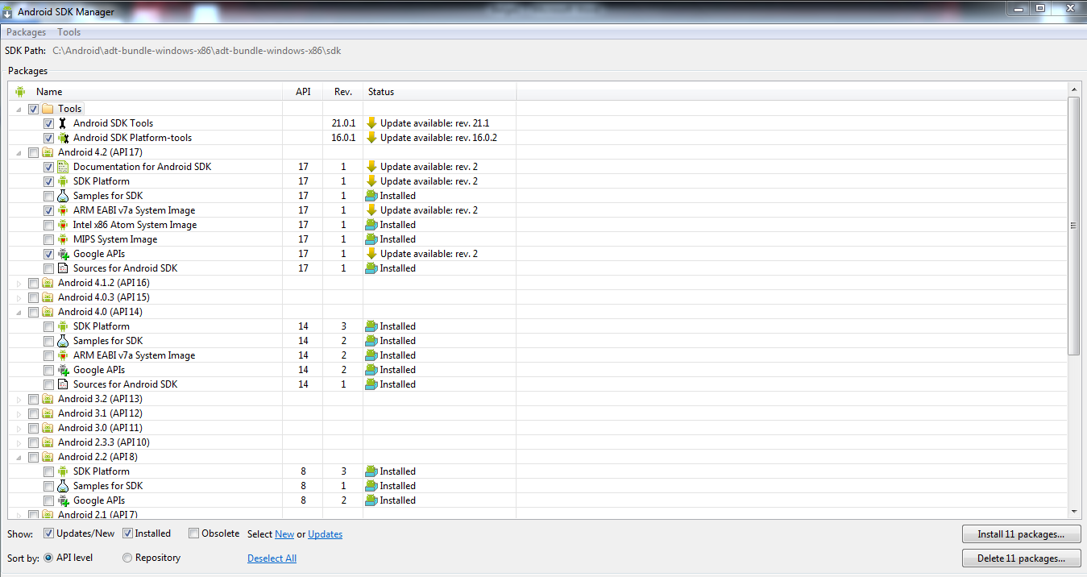The width and height of the screenshot is (1087, 577).
Task: Open the Tools menu
Action: point(69,32)
